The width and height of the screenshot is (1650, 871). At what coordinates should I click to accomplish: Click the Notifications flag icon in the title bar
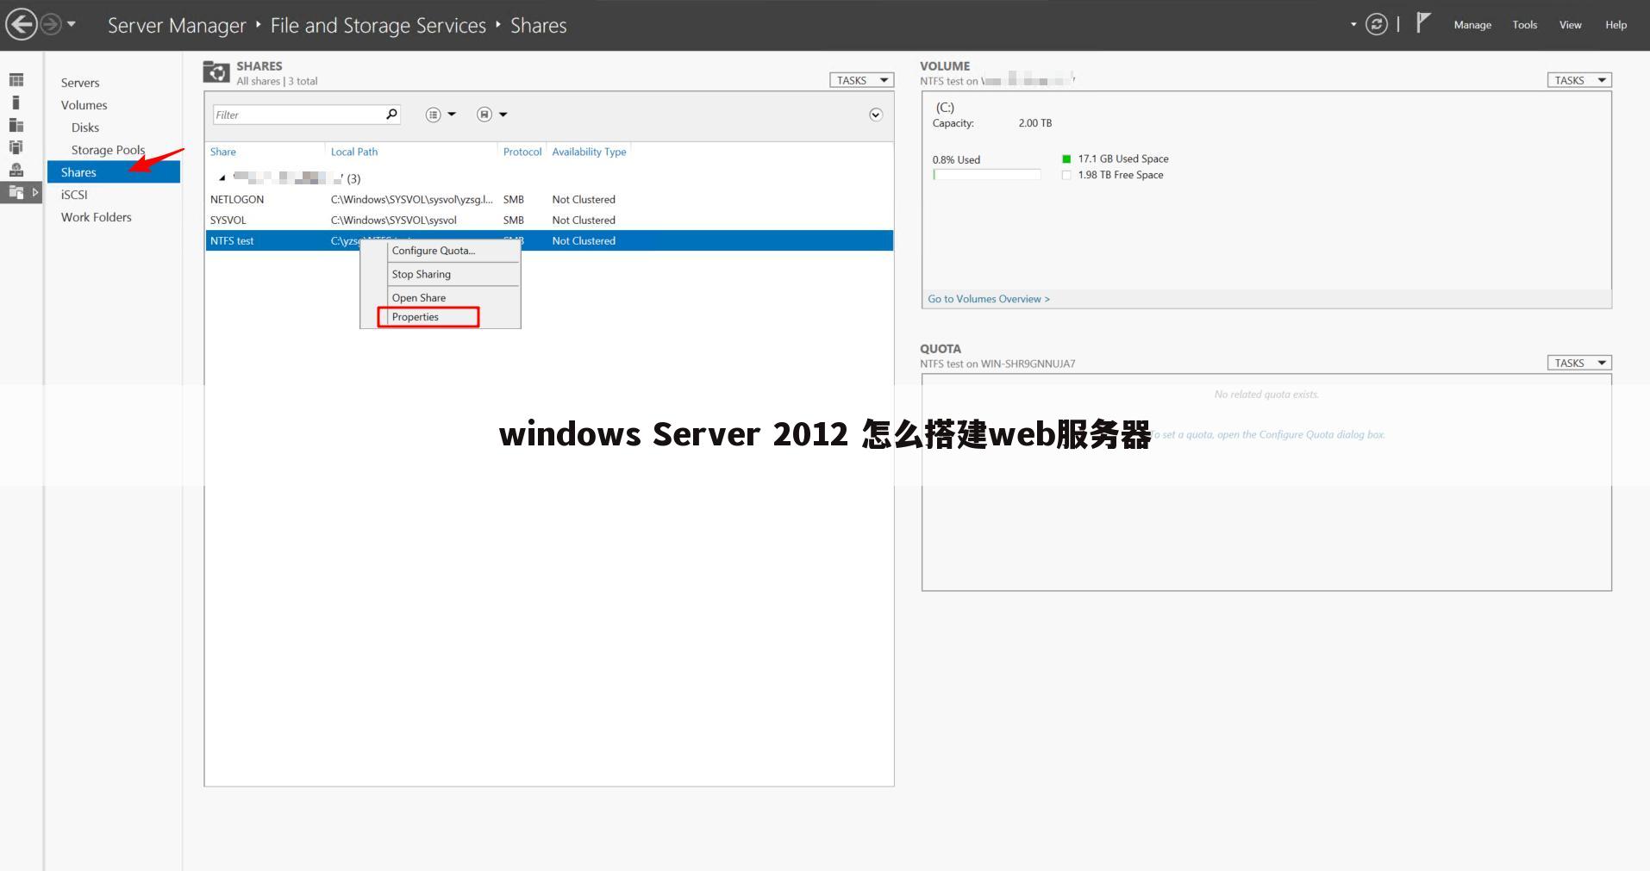pyautogui.click(x=1424, y=22)
